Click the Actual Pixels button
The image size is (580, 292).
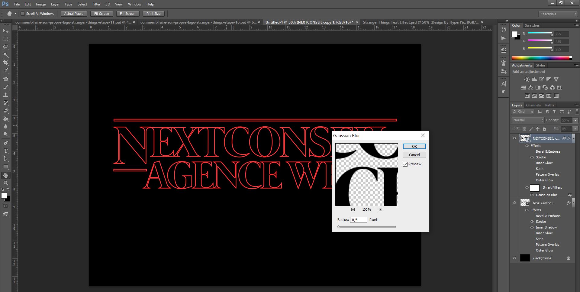coord(74,14)
